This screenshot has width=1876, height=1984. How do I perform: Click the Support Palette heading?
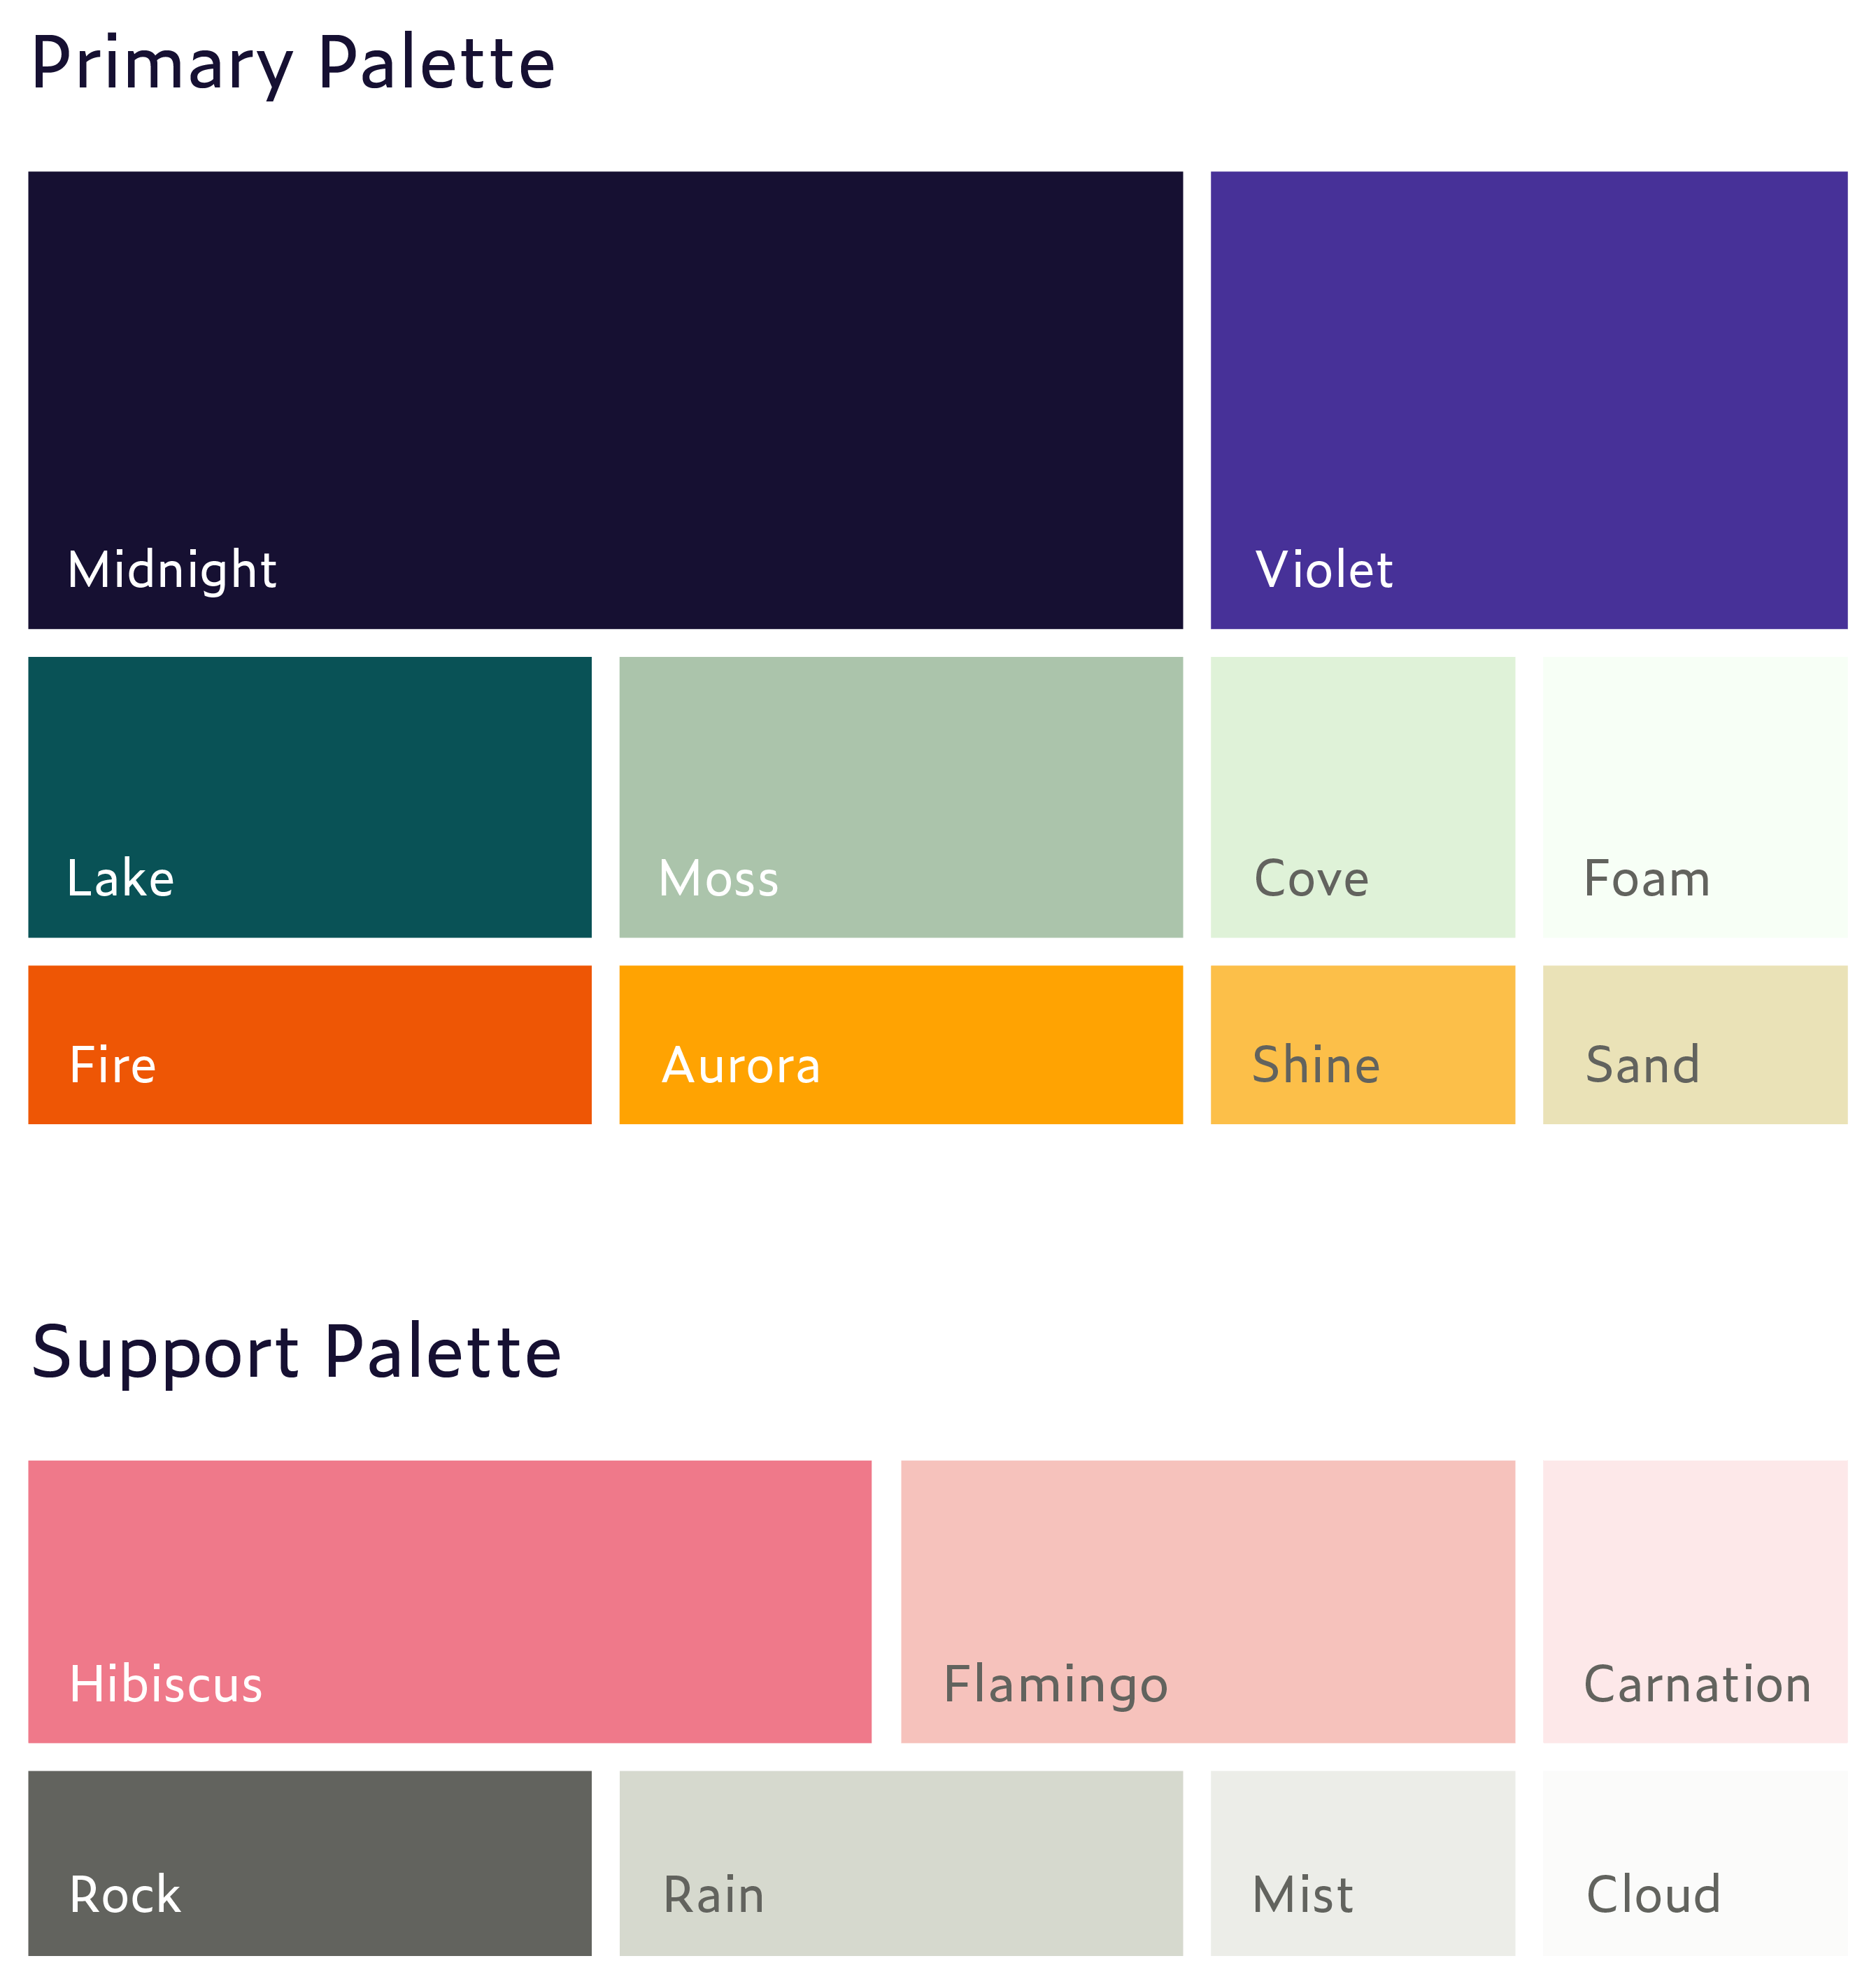tap(296, 1353)
